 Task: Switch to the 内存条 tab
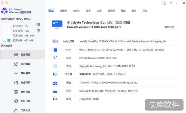point(76,11)
